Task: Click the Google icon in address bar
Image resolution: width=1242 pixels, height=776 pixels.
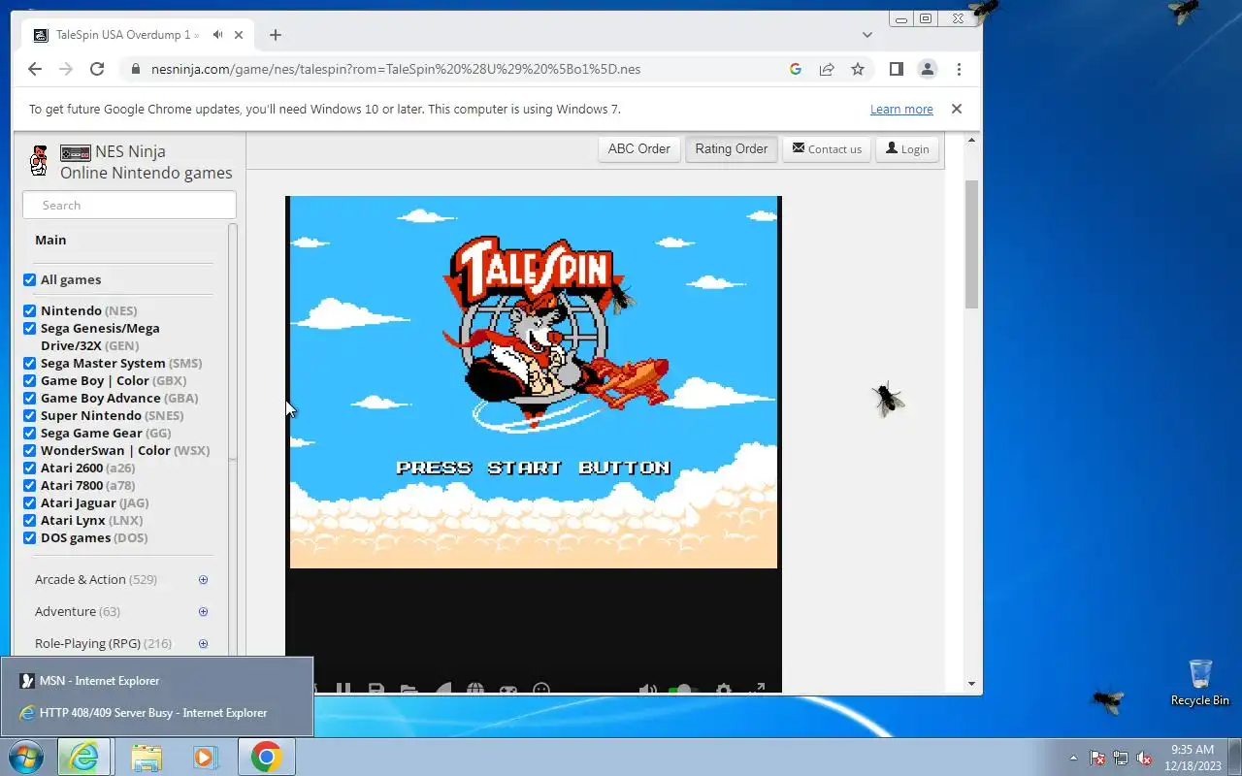Action: (x=796, y=69)
